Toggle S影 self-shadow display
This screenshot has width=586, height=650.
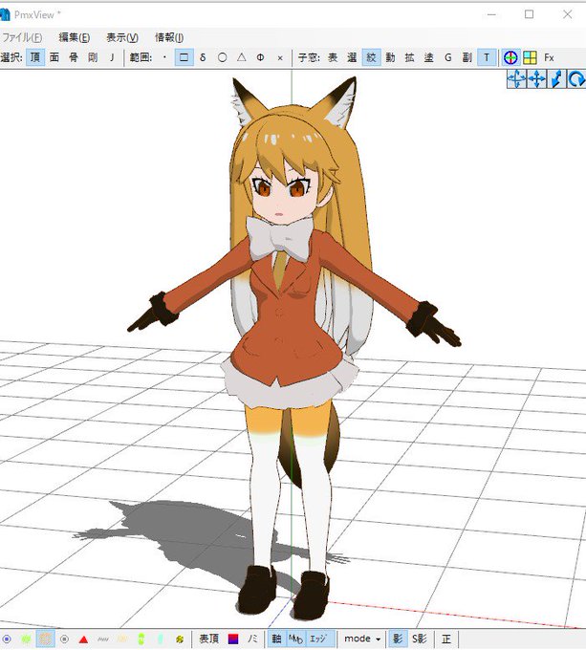(x=420, y=639)
